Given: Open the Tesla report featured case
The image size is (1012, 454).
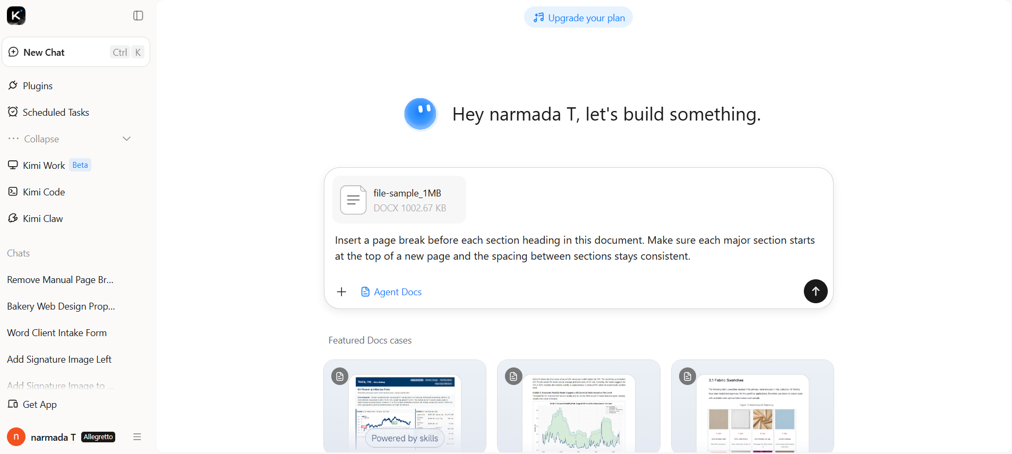Looking at the screenshot, I should (x=405, y=406).
